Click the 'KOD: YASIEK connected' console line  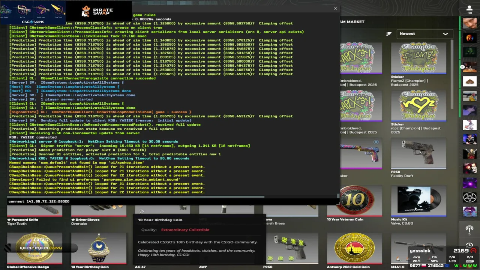(x=33, y=137)
